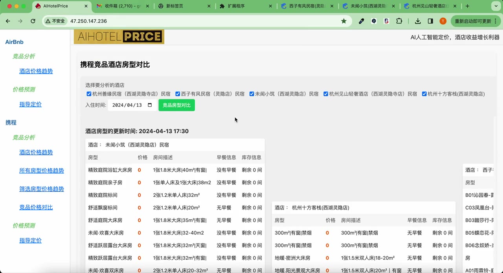Open AirBnb 酒店价格趋势 link
The width and height of the screenshot is (503, 273).
pos(36,71)
